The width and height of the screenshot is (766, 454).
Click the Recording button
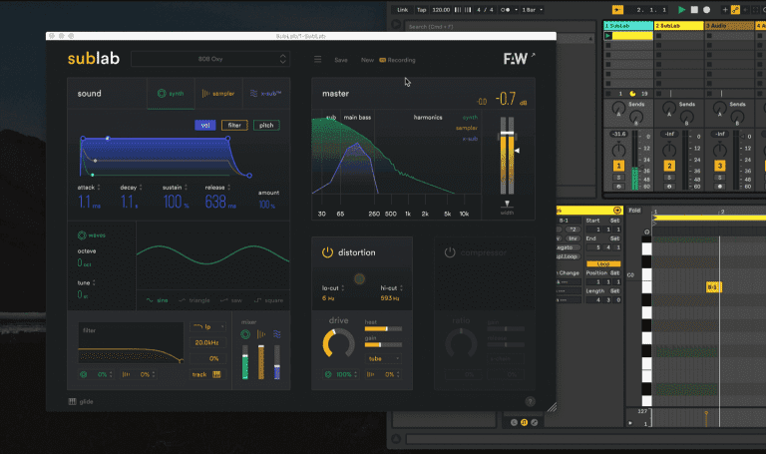coord(398,60)
